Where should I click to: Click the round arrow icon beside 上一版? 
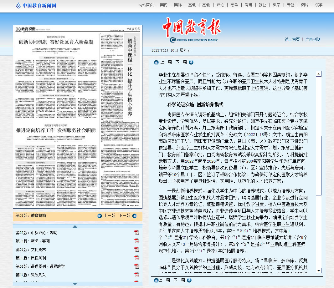100,216
